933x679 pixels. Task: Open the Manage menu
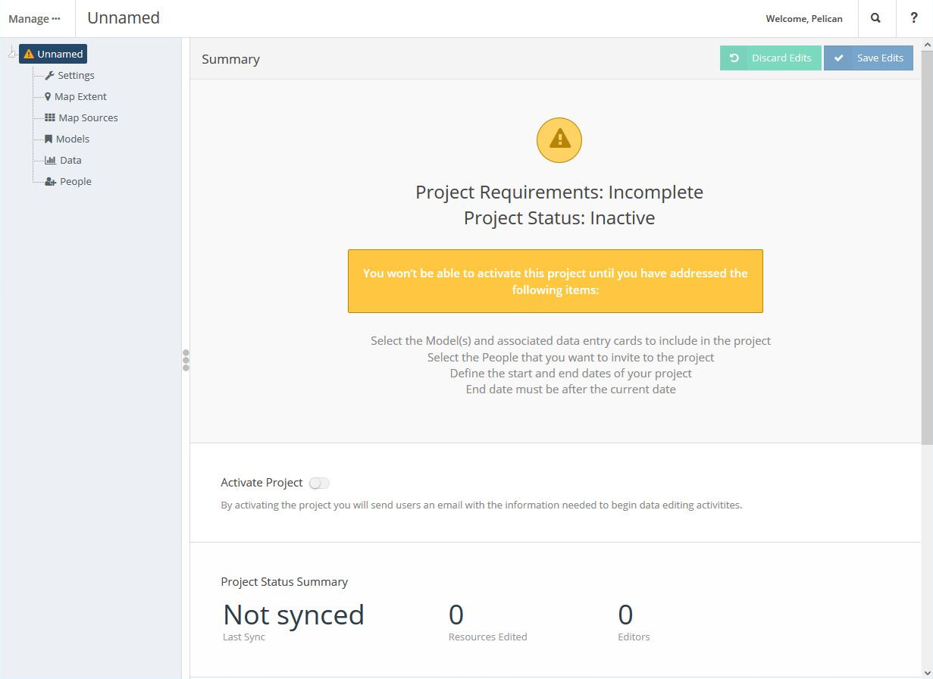click(34, 19)
